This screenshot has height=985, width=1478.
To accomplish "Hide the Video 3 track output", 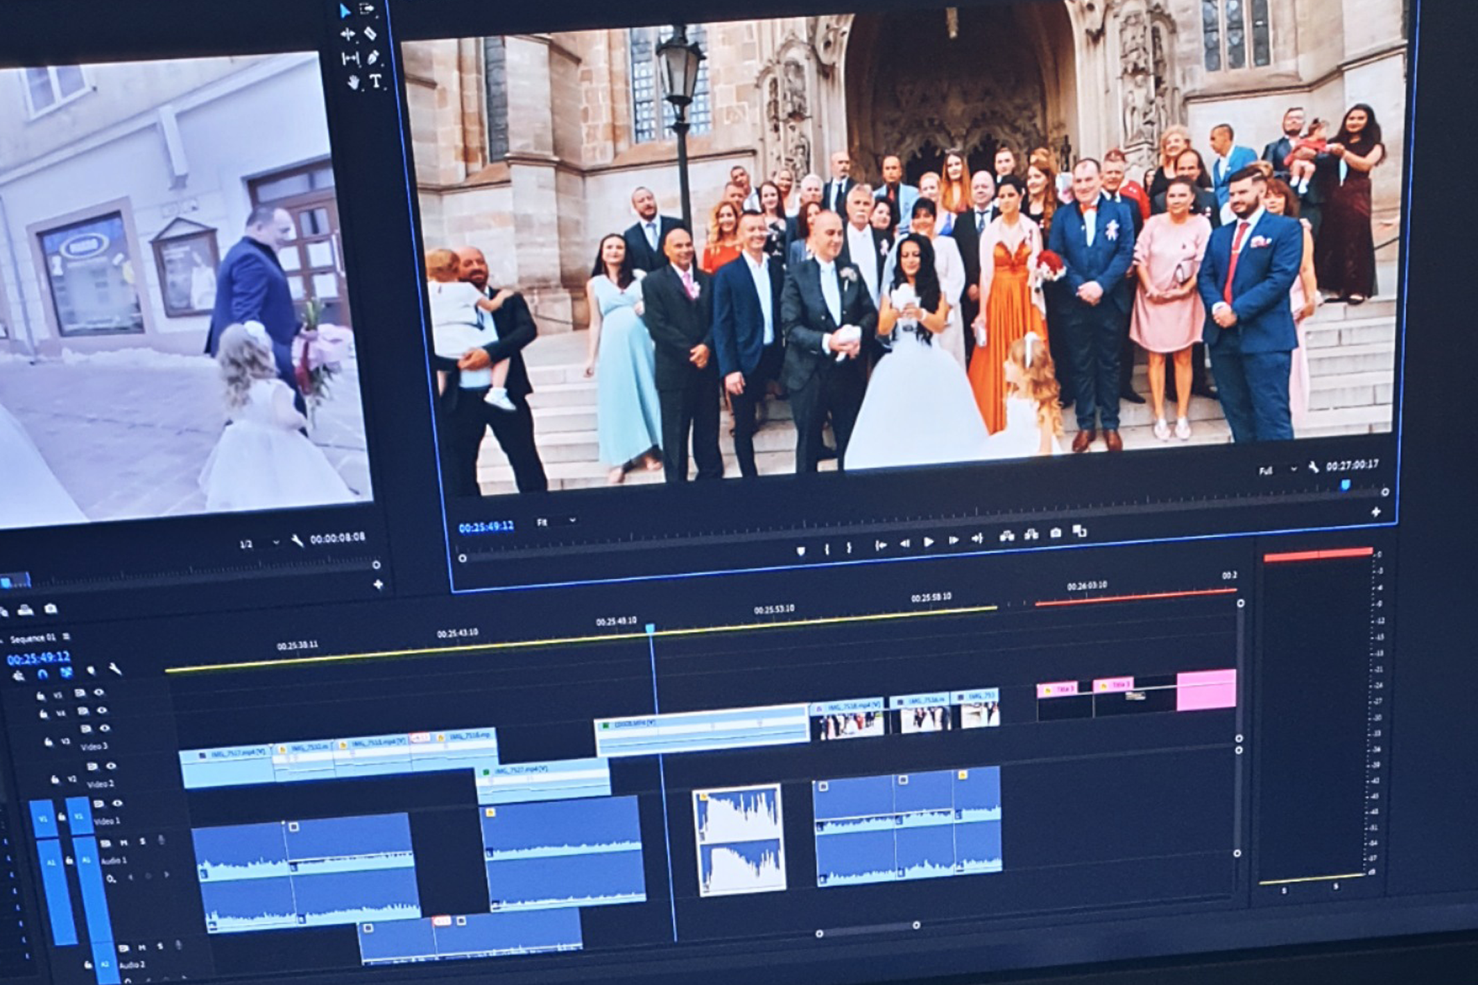I will [105, 729].
